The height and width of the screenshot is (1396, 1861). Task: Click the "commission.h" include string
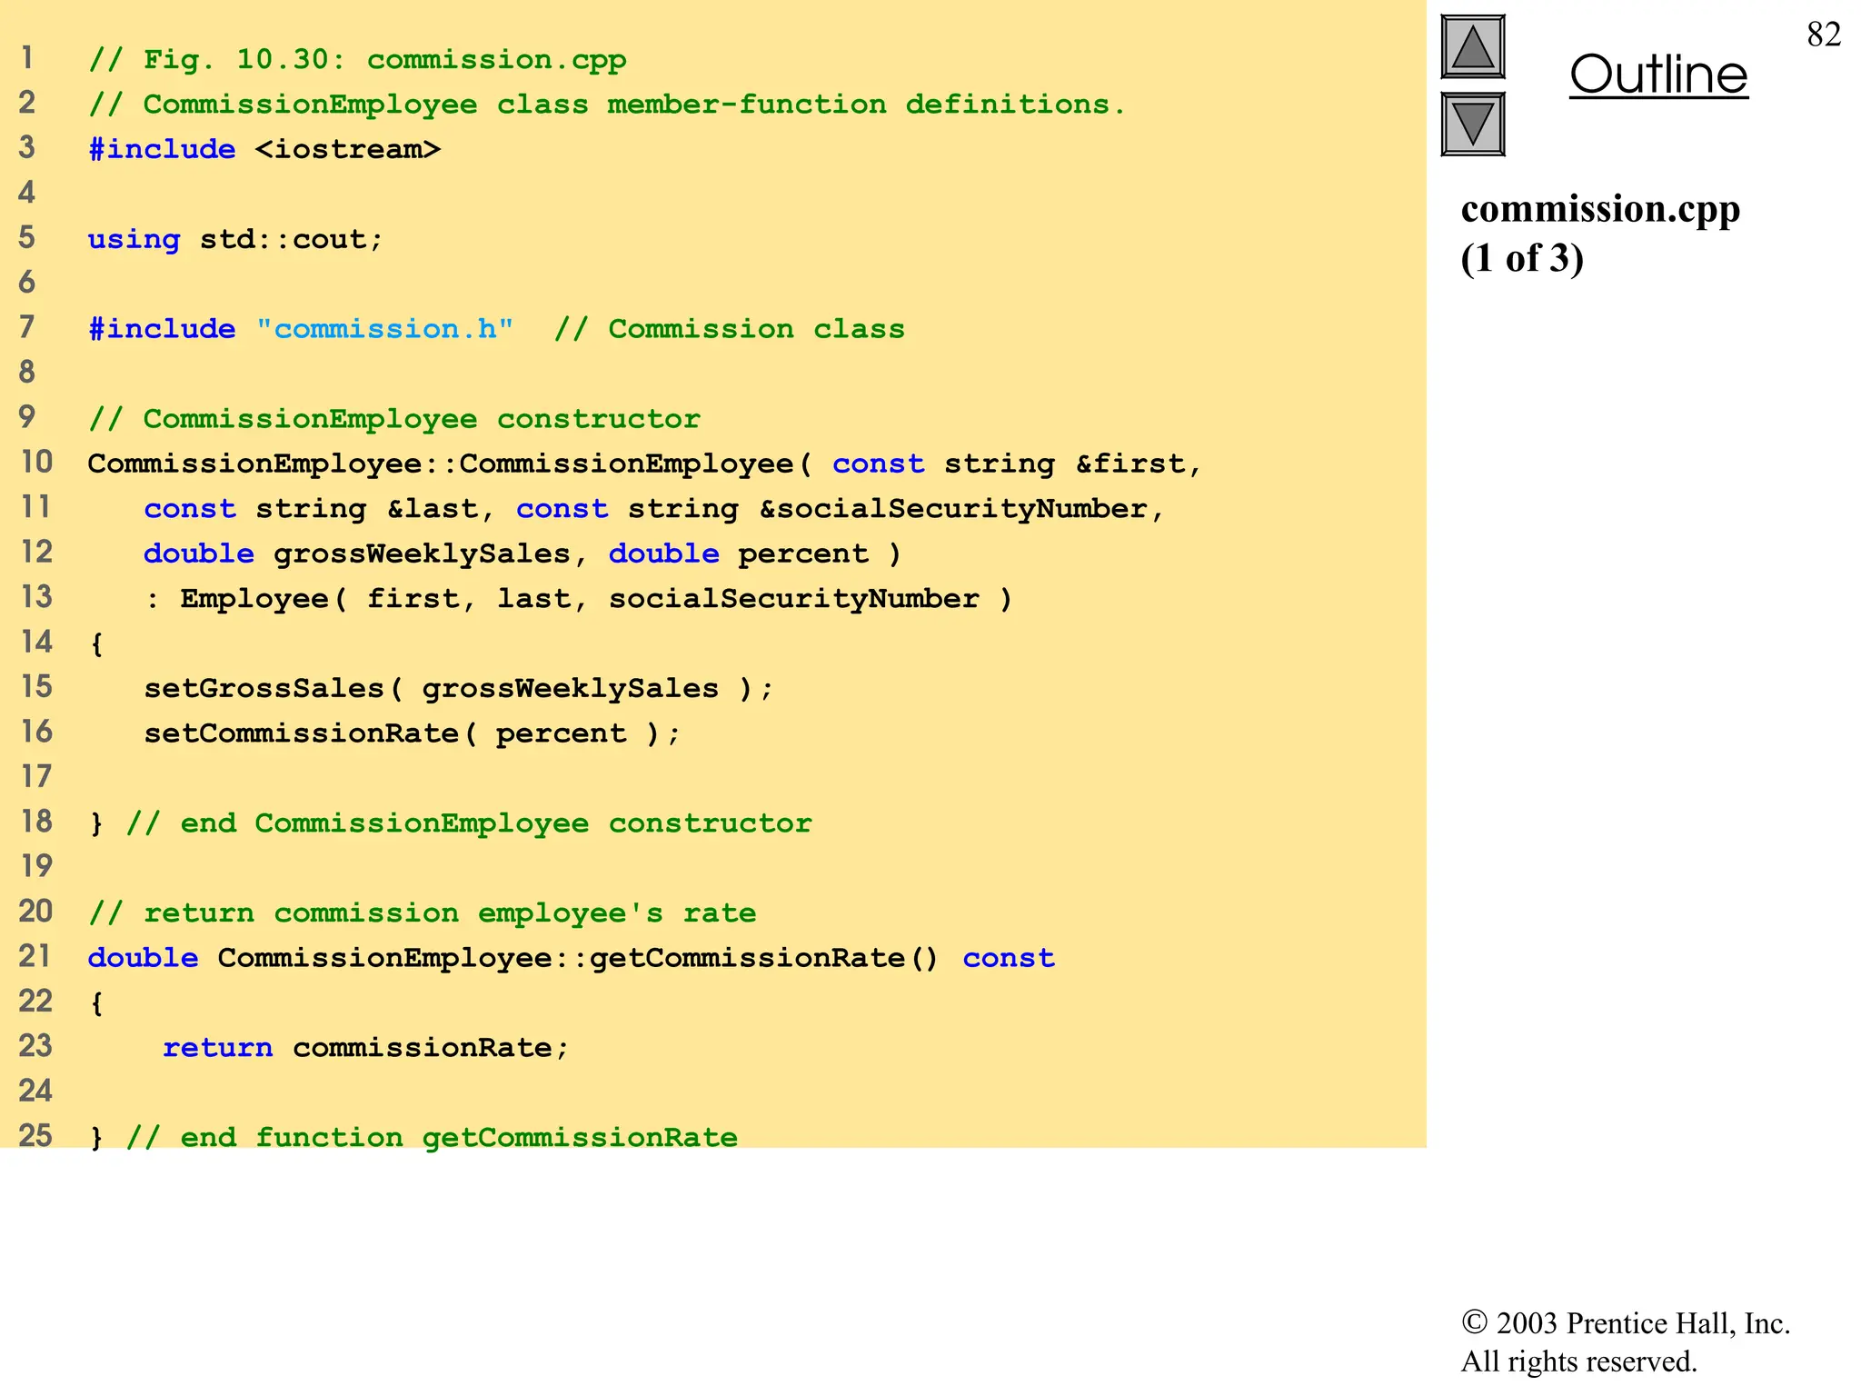(x=384, y=329)
